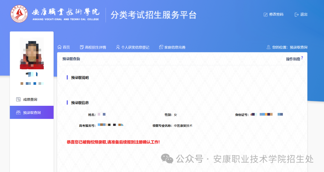This screenshot has height=172, width=324.
Task: Click the 个人获奖信息登记 person icon
Action: (x=118, y=47)
